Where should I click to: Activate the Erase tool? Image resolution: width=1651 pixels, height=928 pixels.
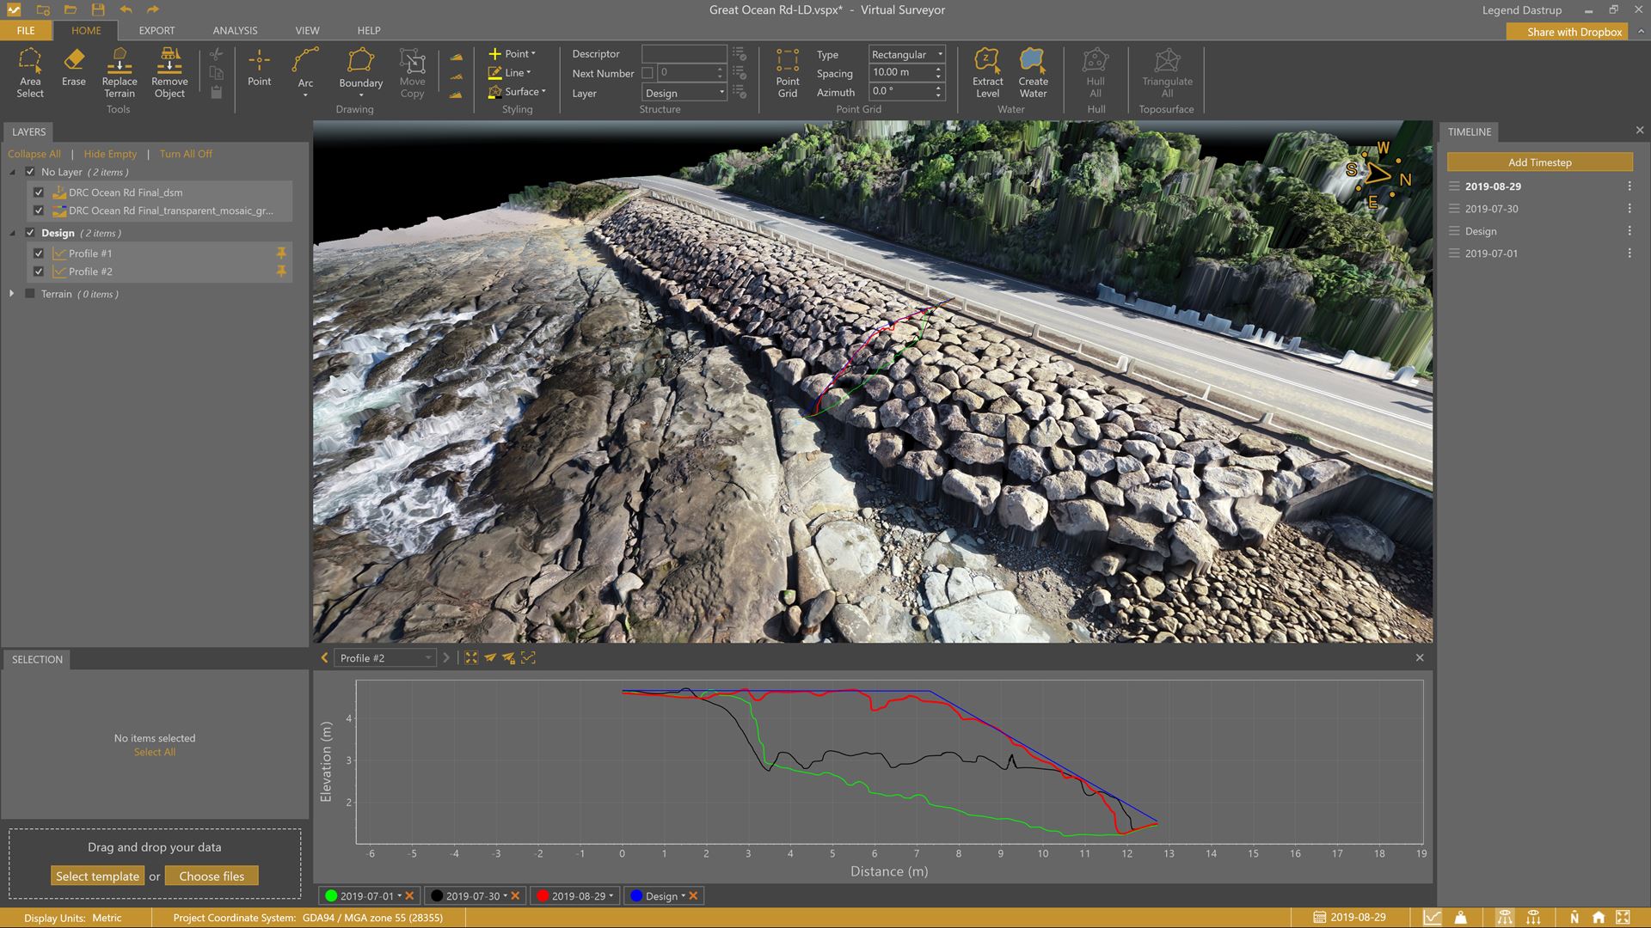[x=74, y=68]
